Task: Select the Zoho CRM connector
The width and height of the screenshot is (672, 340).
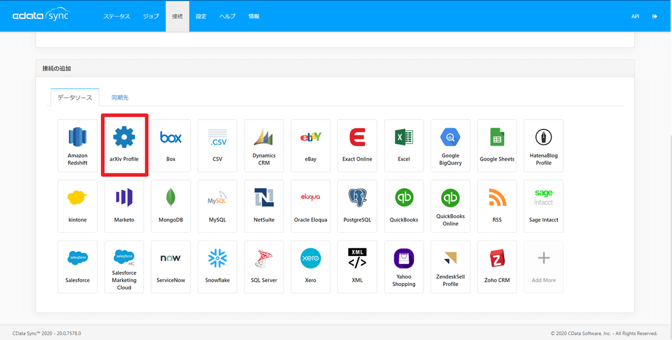Action: point(497,267)
